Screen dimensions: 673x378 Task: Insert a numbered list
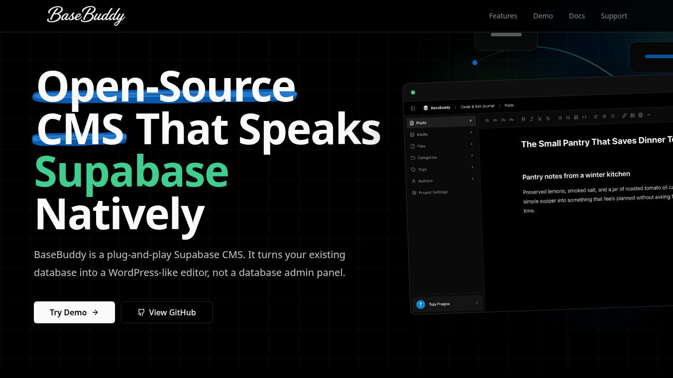tap(568, 117)
